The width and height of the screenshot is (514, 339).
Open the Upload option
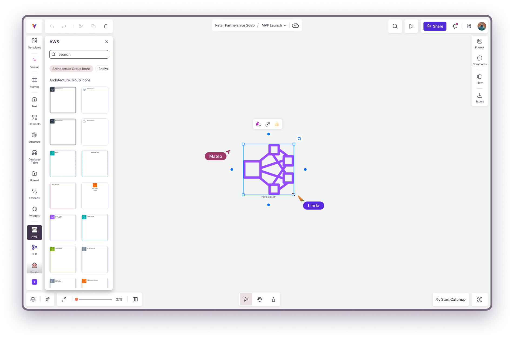(35, 176)
